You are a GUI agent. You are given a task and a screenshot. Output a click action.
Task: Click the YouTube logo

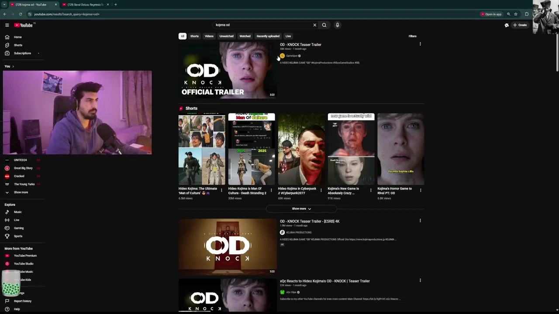tap(23, 25)
